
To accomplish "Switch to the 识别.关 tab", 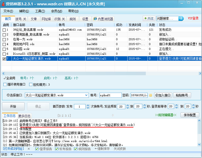I will (59, 19).
